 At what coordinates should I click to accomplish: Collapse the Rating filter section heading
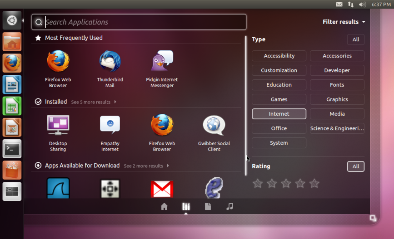(261, 166)
